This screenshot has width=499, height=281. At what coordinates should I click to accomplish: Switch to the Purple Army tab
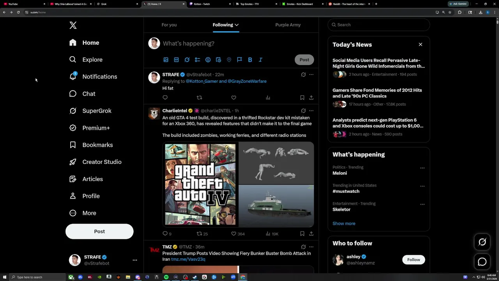point(288,25)
